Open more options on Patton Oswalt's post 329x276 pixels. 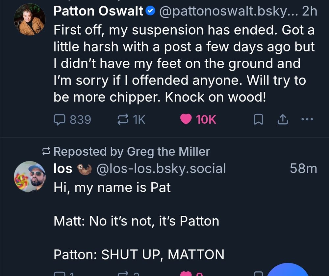(307, 119)
